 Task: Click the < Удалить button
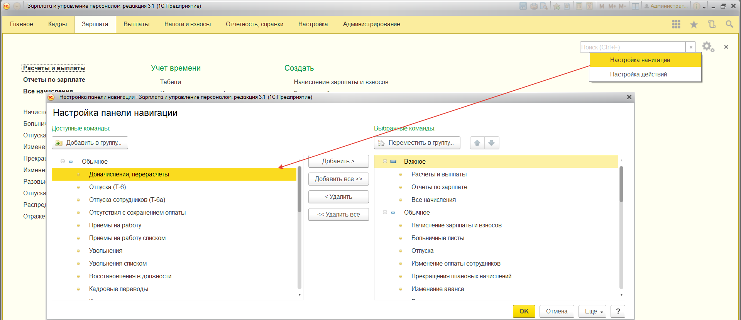tap(338, 197)
